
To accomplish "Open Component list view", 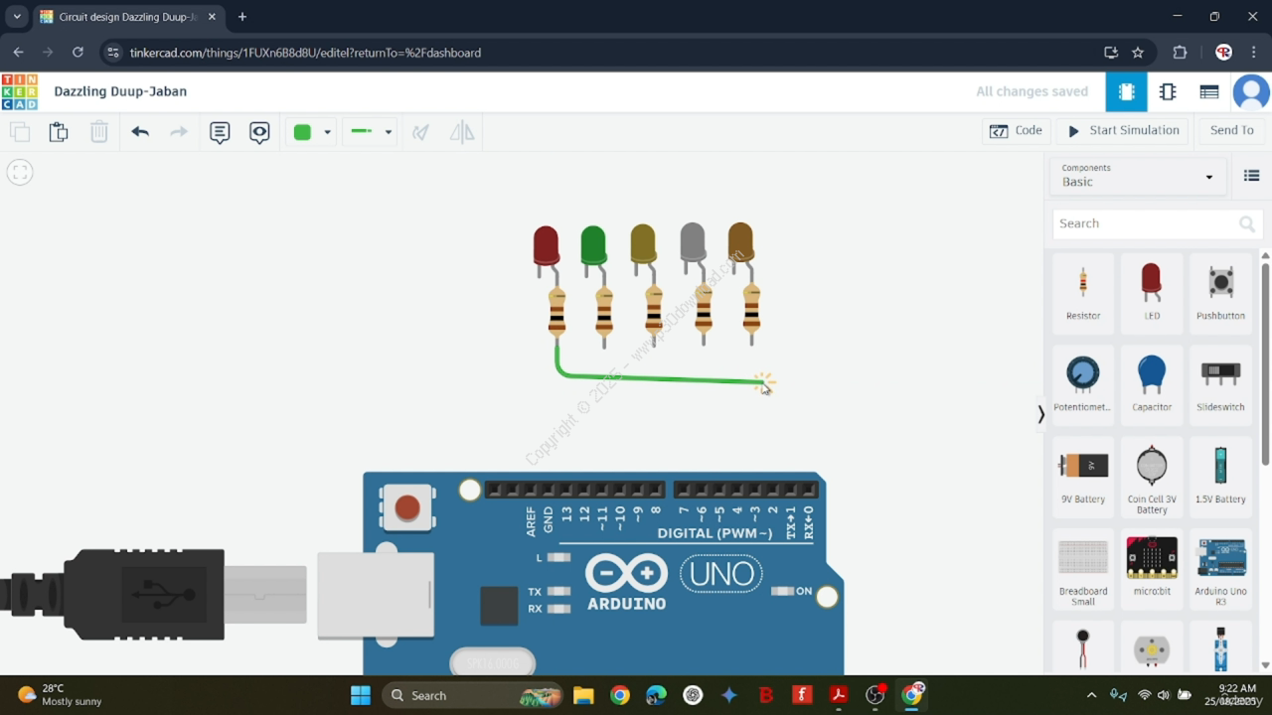I will pos(1209,91).
